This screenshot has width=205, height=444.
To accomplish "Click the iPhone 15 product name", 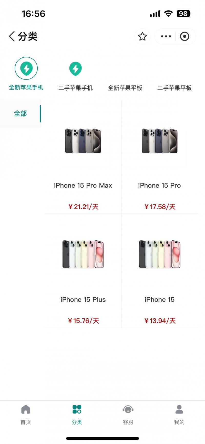I will (x=159, y=299).
